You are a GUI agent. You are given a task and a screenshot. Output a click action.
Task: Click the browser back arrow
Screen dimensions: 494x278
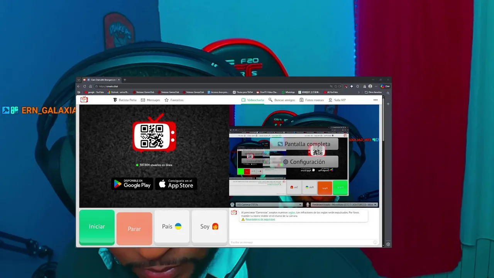pyautogui.click(x=78, y=86)
